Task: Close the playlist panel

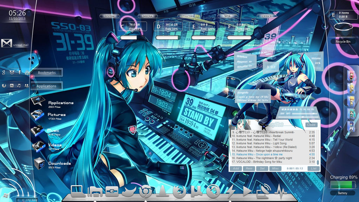Action: click(x=311, y=125)
